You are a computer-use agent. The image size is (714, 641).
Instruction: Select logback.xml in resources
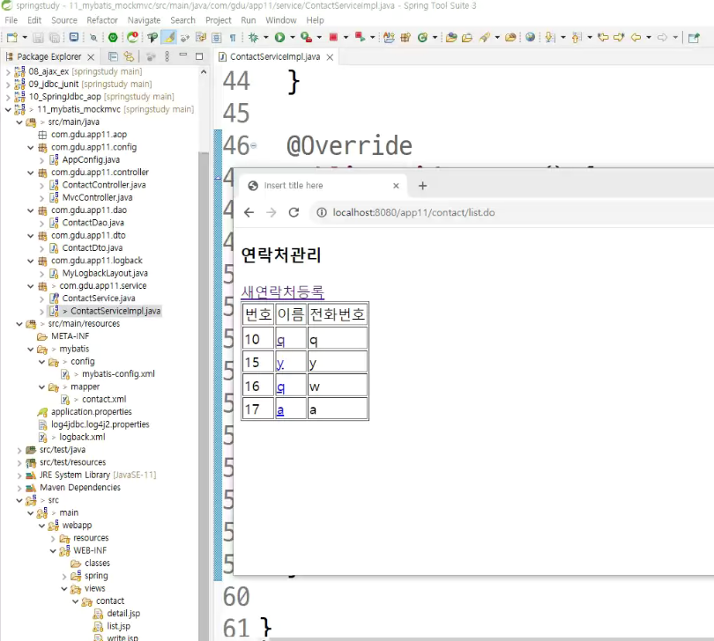[x=82, y=437]
